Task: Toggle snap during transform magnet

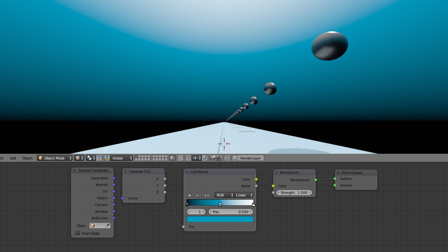Action: point(188,158)
